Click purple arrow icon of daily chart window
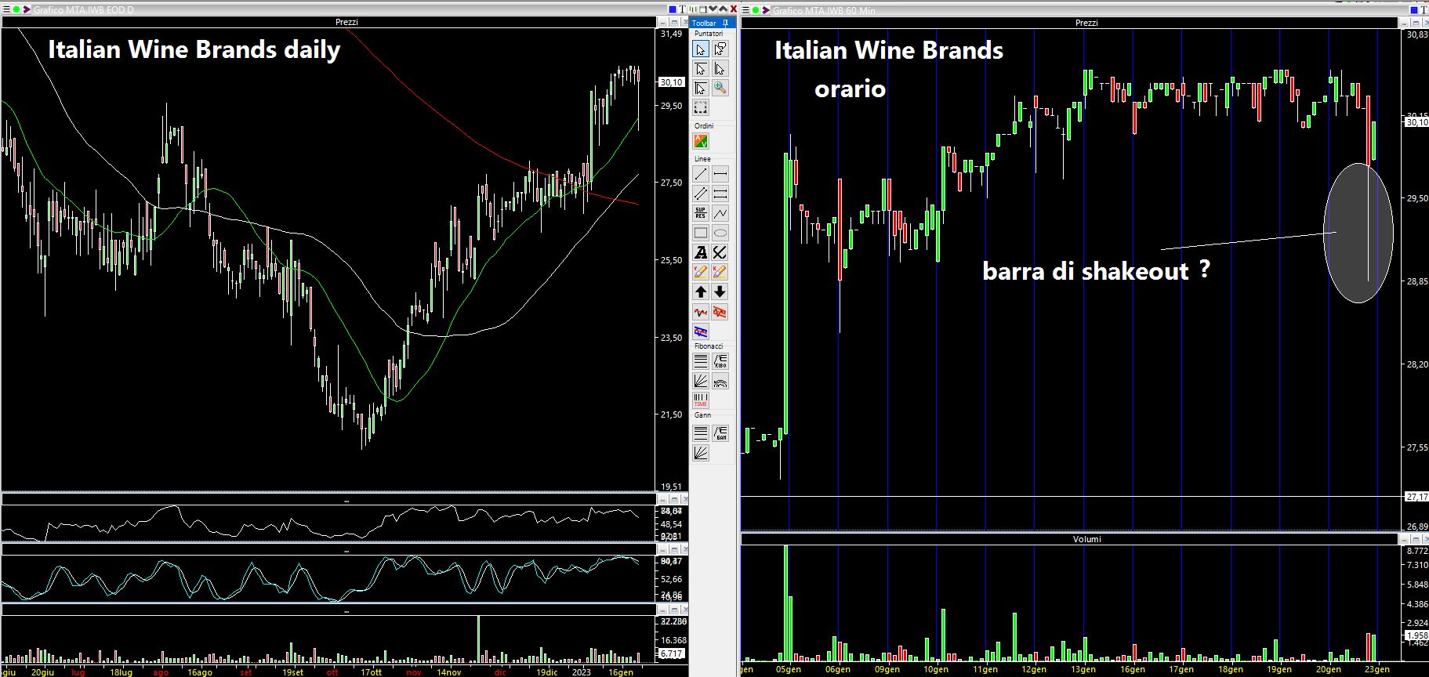The image size is (1429, 677). [27, 9]
